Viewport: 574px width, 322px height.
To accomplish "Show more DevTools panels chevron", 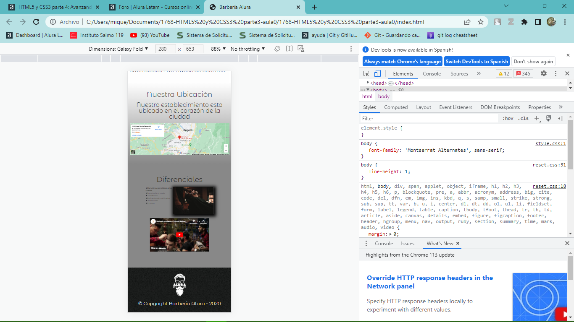I will tap(479, 73).
